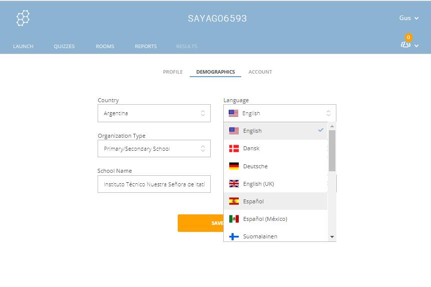Click the language list scrollbar thumb
Screen dimensions: 431x287
pyautogui.click(x=332, y=151)
